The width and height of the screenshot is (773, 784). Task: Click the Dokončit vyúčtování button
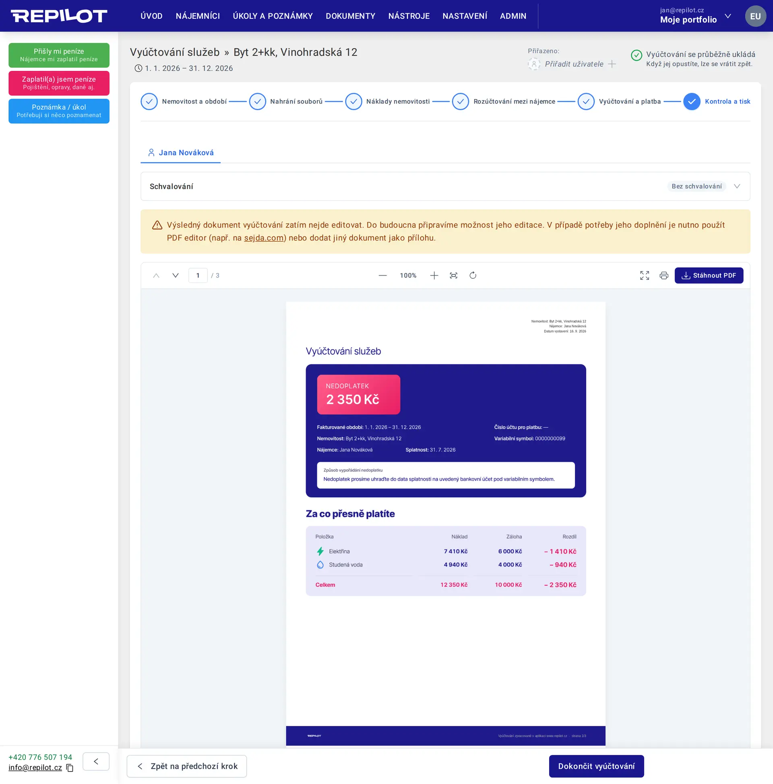[597, 766]
